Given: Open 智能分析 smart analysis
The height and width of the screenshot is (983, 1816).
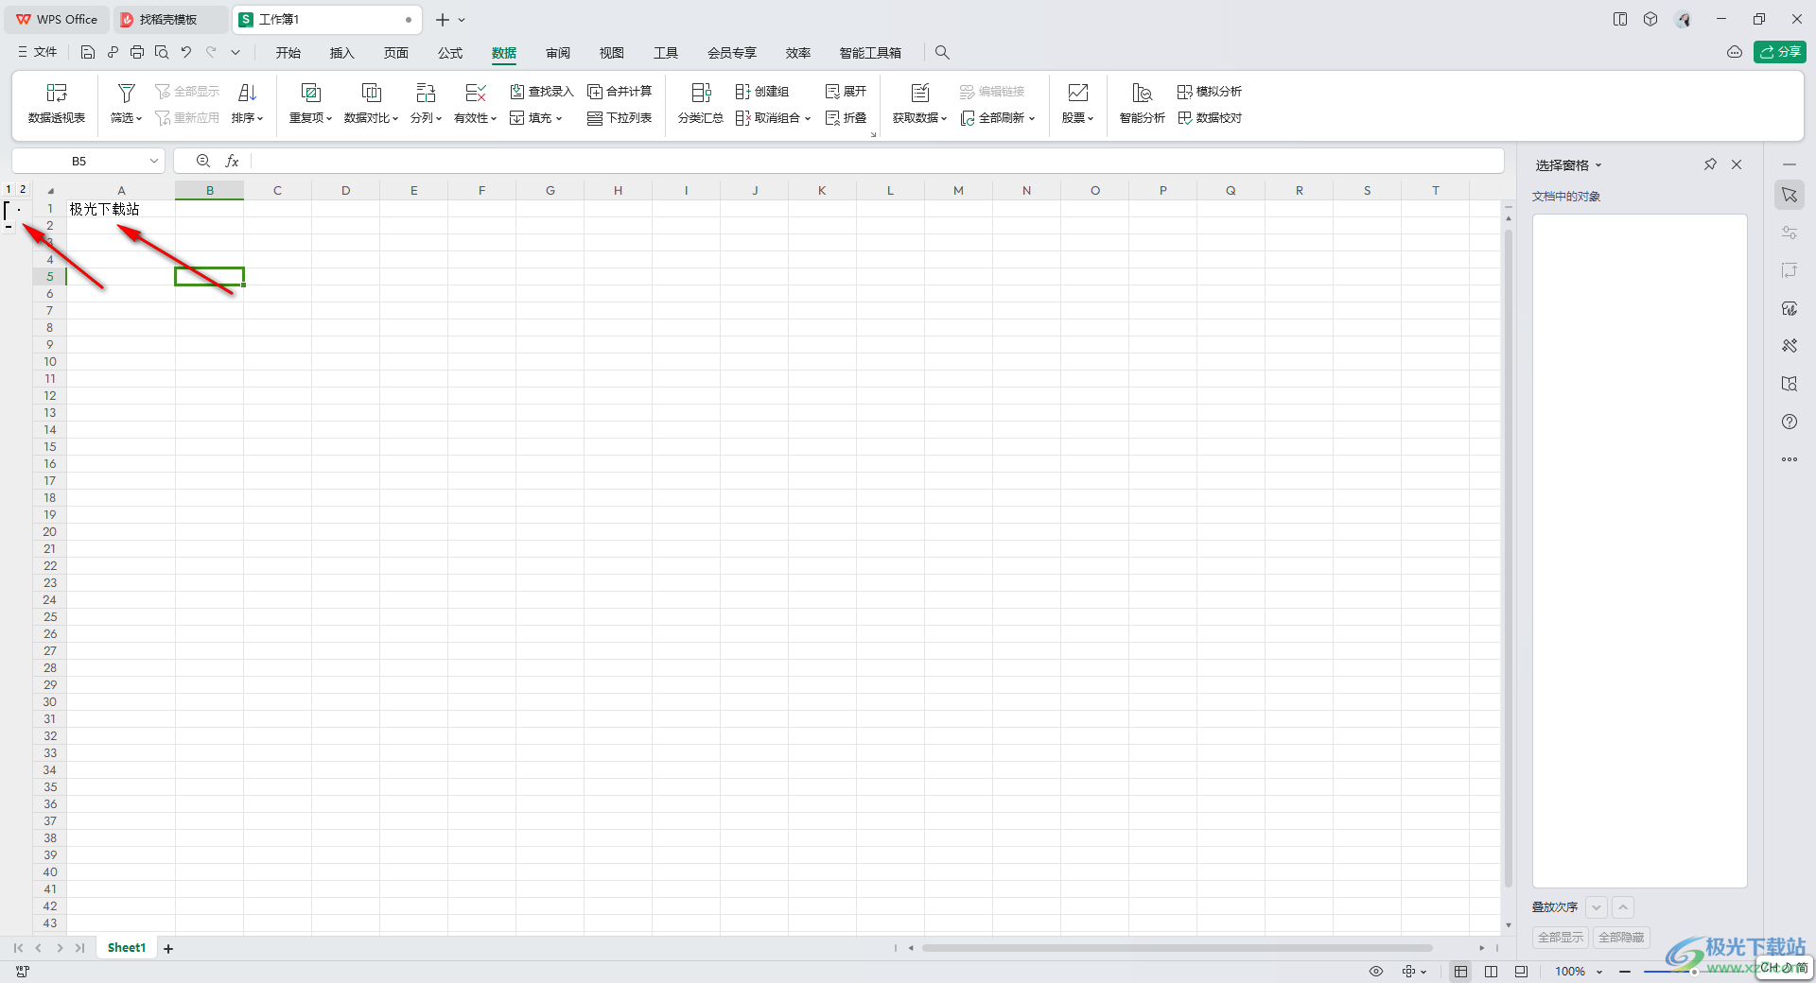Looking at the screenshot, I should coord(1142,103).
